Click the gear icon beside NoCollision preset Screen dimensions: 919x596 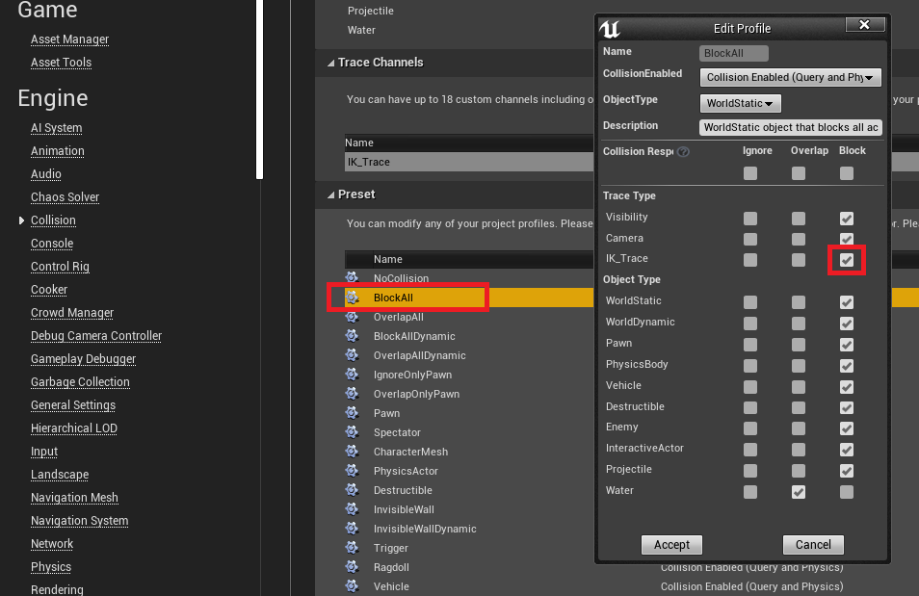click(x=352, y=278)
